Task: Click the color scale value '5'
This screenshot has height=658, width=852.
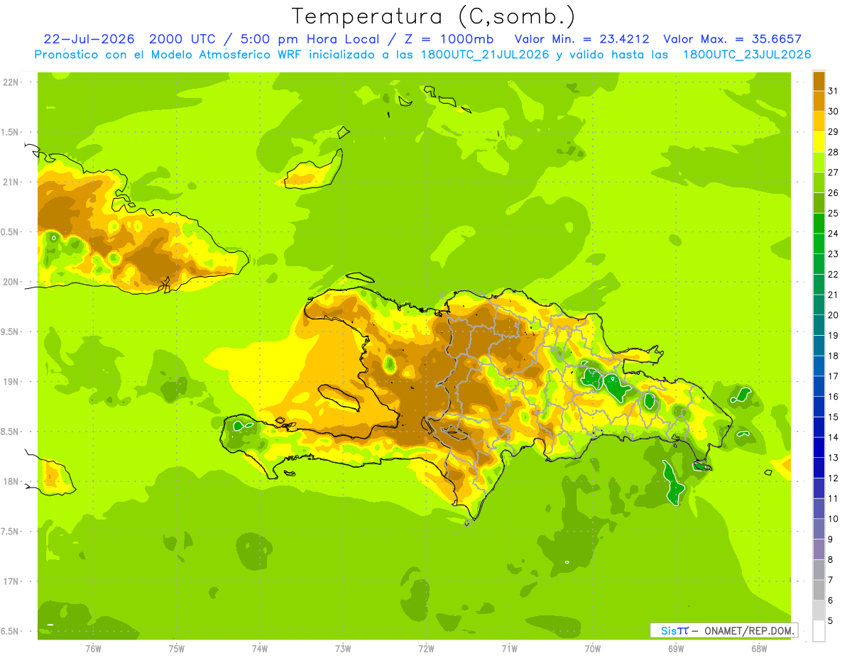Action: 831,621
